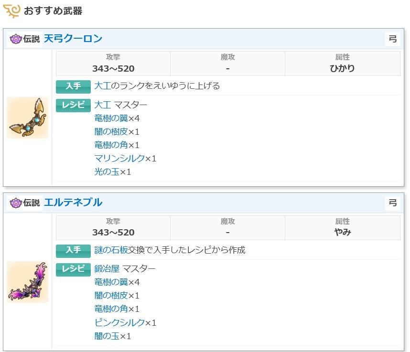
Task: Click the レシピ label on the 天弓クーロン card
Action: (x=73, y=105)
